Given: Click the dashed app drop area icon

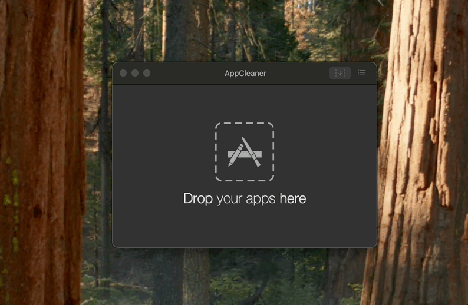Looking at the screenshot, I should click(x=245, y=152).
